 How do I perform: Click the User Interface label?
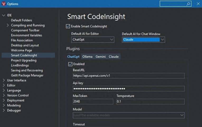pyautogui.click(x=17, y=80)
